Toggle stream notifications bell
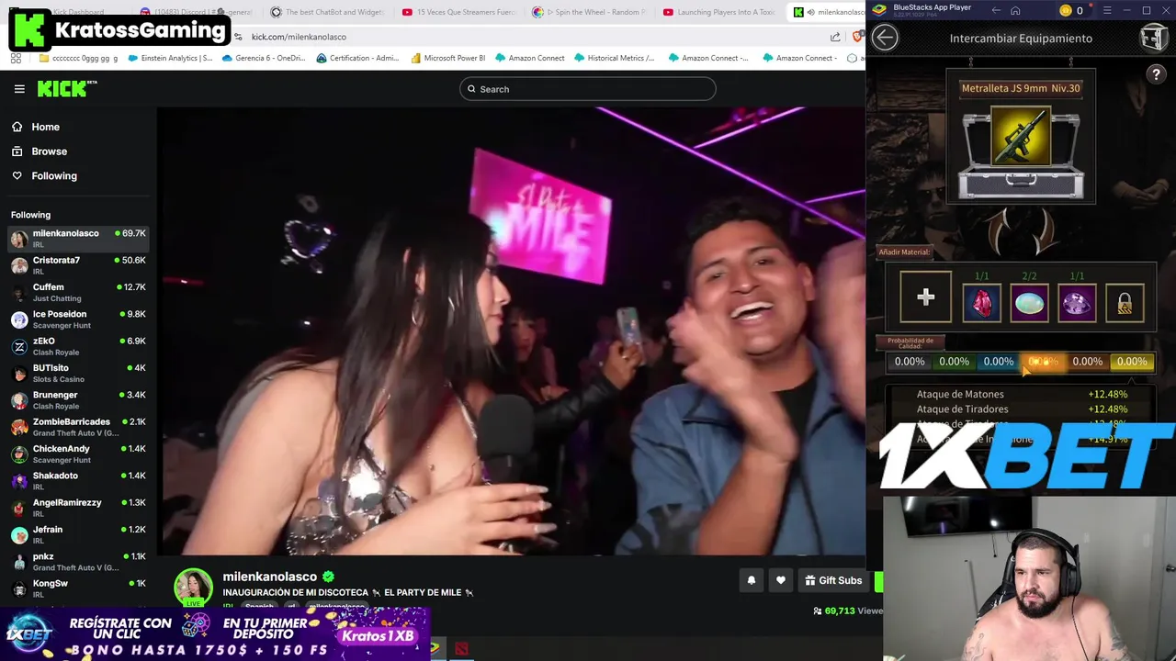Viewport: 1176px width, 661px height. (x=751, y=580)
